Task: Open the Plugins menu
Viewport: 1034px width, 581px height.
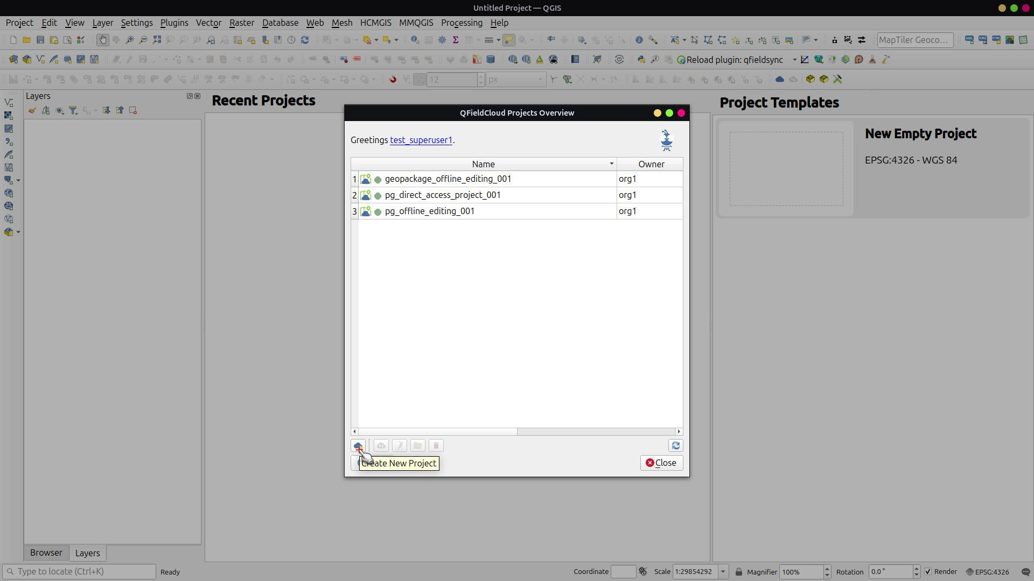Action: tap(174, 23)
